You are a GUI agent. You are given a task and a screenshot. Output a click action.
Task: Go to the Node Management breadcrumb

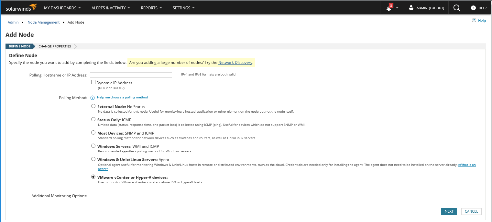point(44,22)
